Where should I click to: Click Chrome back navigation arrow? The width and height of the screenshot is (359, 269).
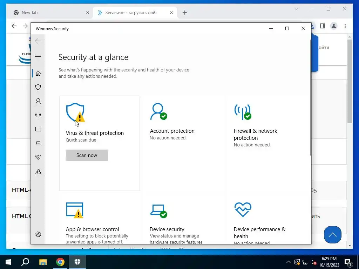(x=14, y=26)
